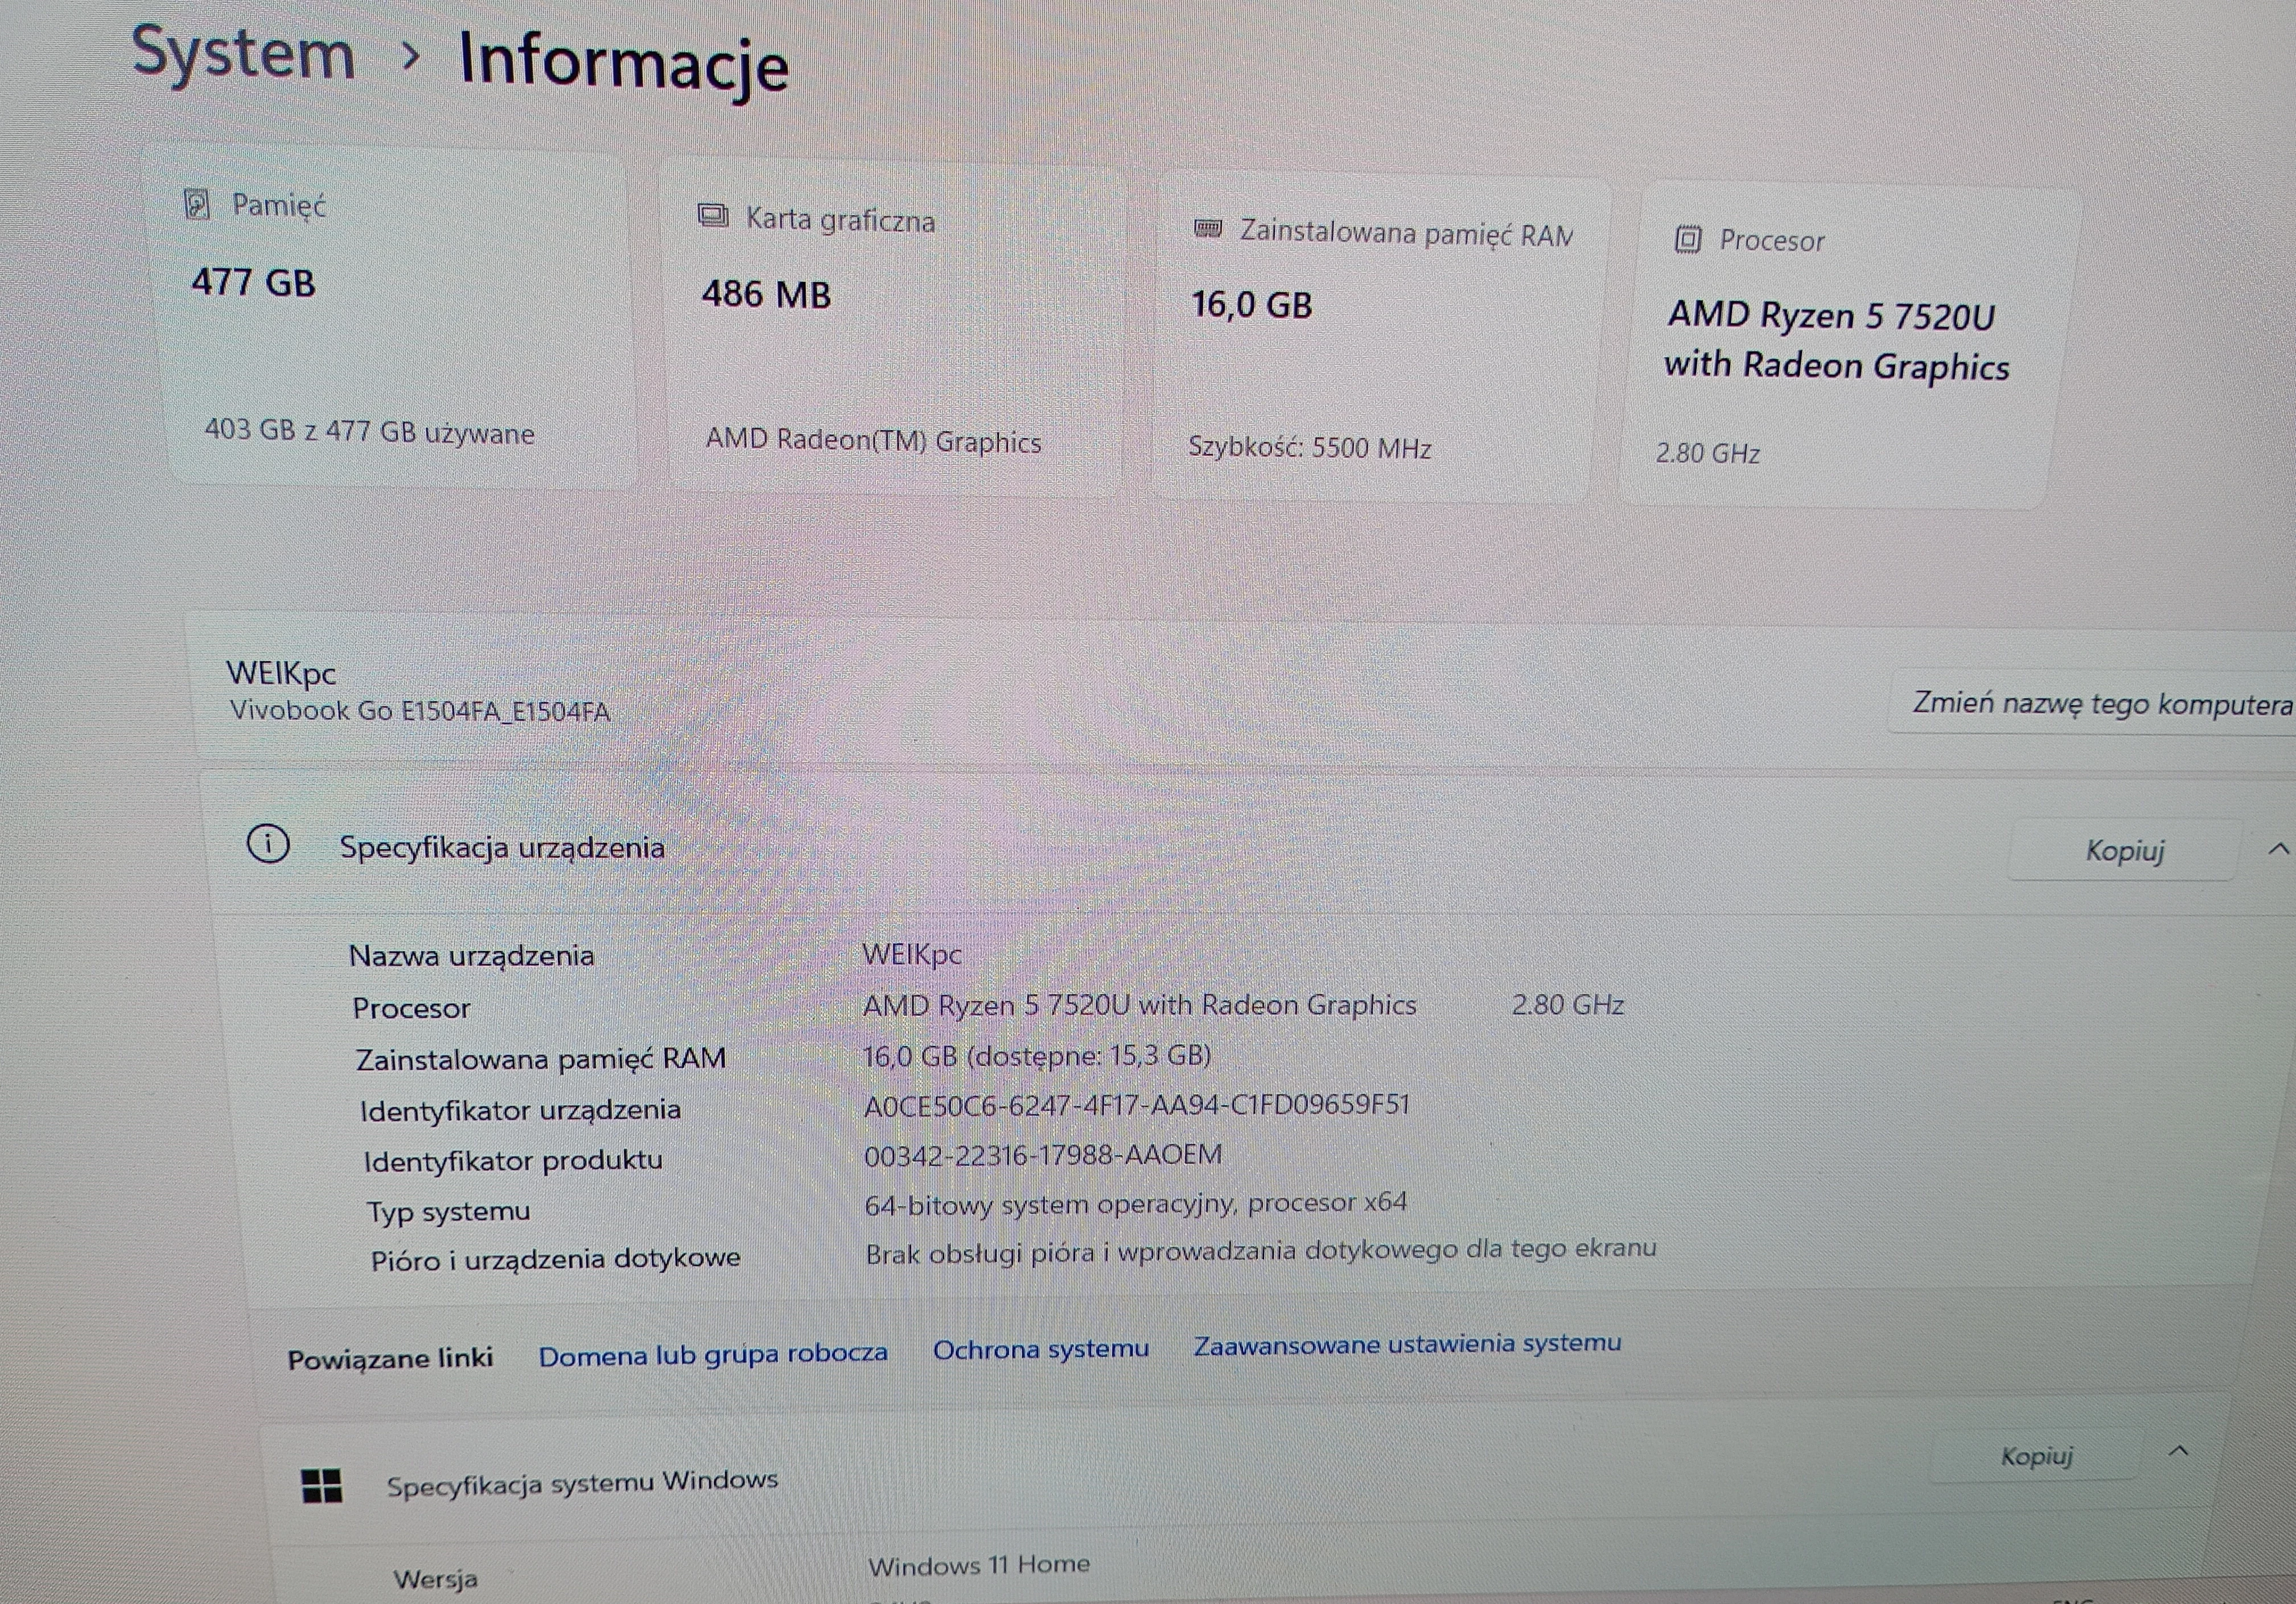Select product ID 00342-22316-17988-AAOEM
Image resolution: width=2296 pixels, height=1604 pixels.
(1042, 1155)
